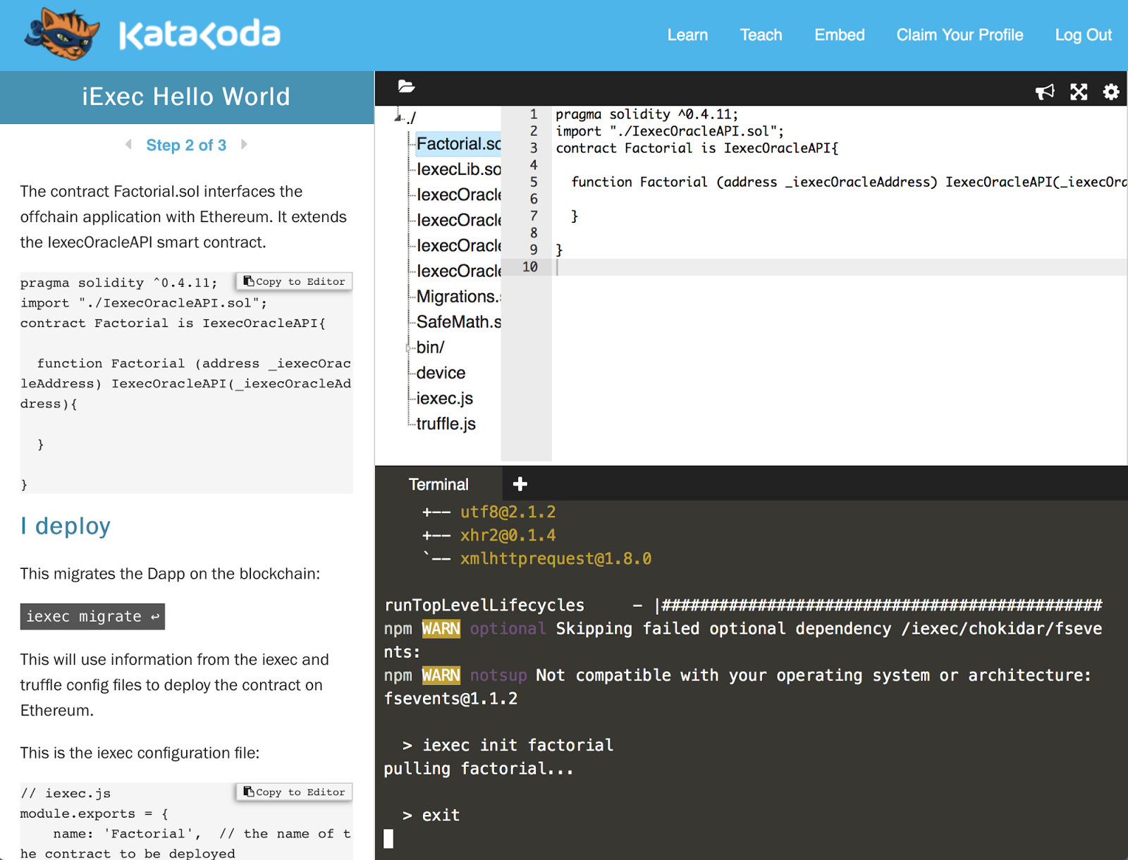Expand the editor to fullscreen
This screenshot has height=860, width=1128.
pyautogui.click(x=1079, y=92)
